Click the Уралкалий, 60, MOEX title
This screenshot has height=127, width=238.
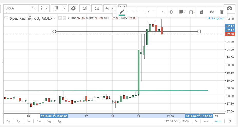coord(31,18)
